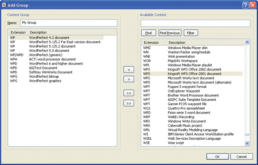
Task: Open the Filter button
Action: pos(191,33)
